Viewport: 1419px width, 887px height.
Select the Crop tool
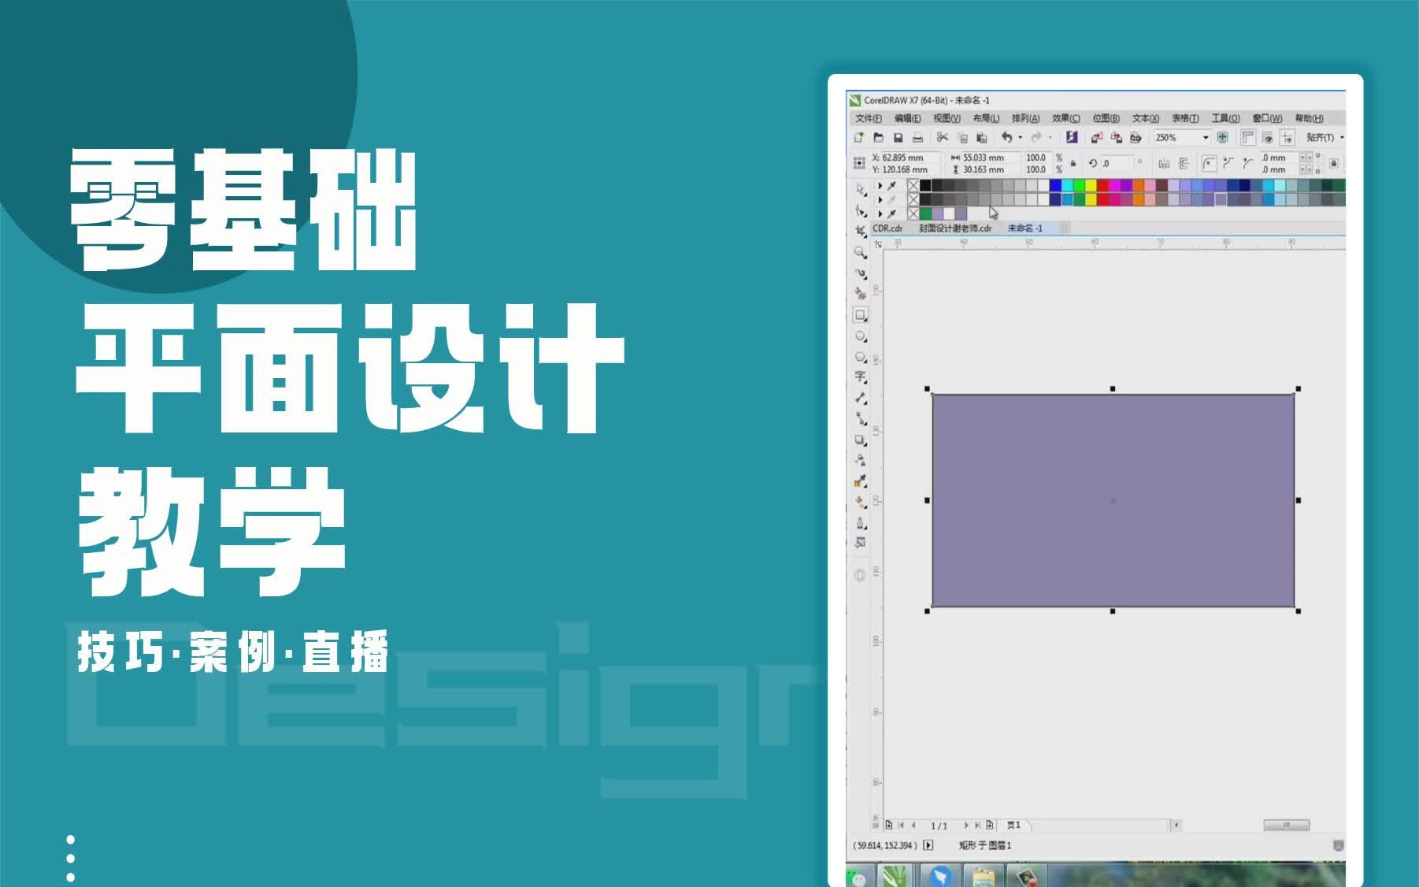[860, 231]
